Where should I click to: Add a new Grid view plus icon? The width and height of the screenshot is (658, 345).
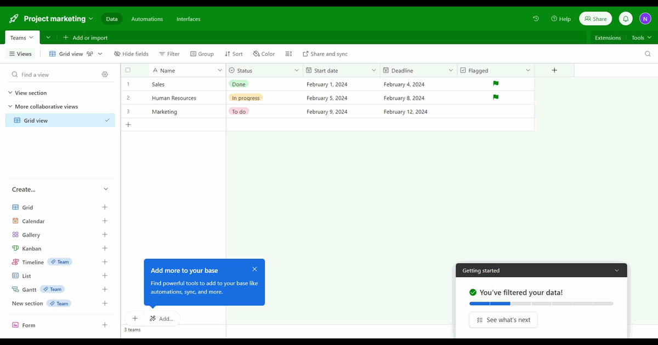pyautogui.click(x=105, y=208)
